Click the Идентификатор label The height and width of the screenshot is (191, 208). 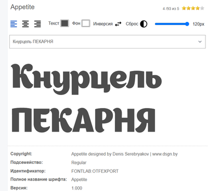coord(28,171)
